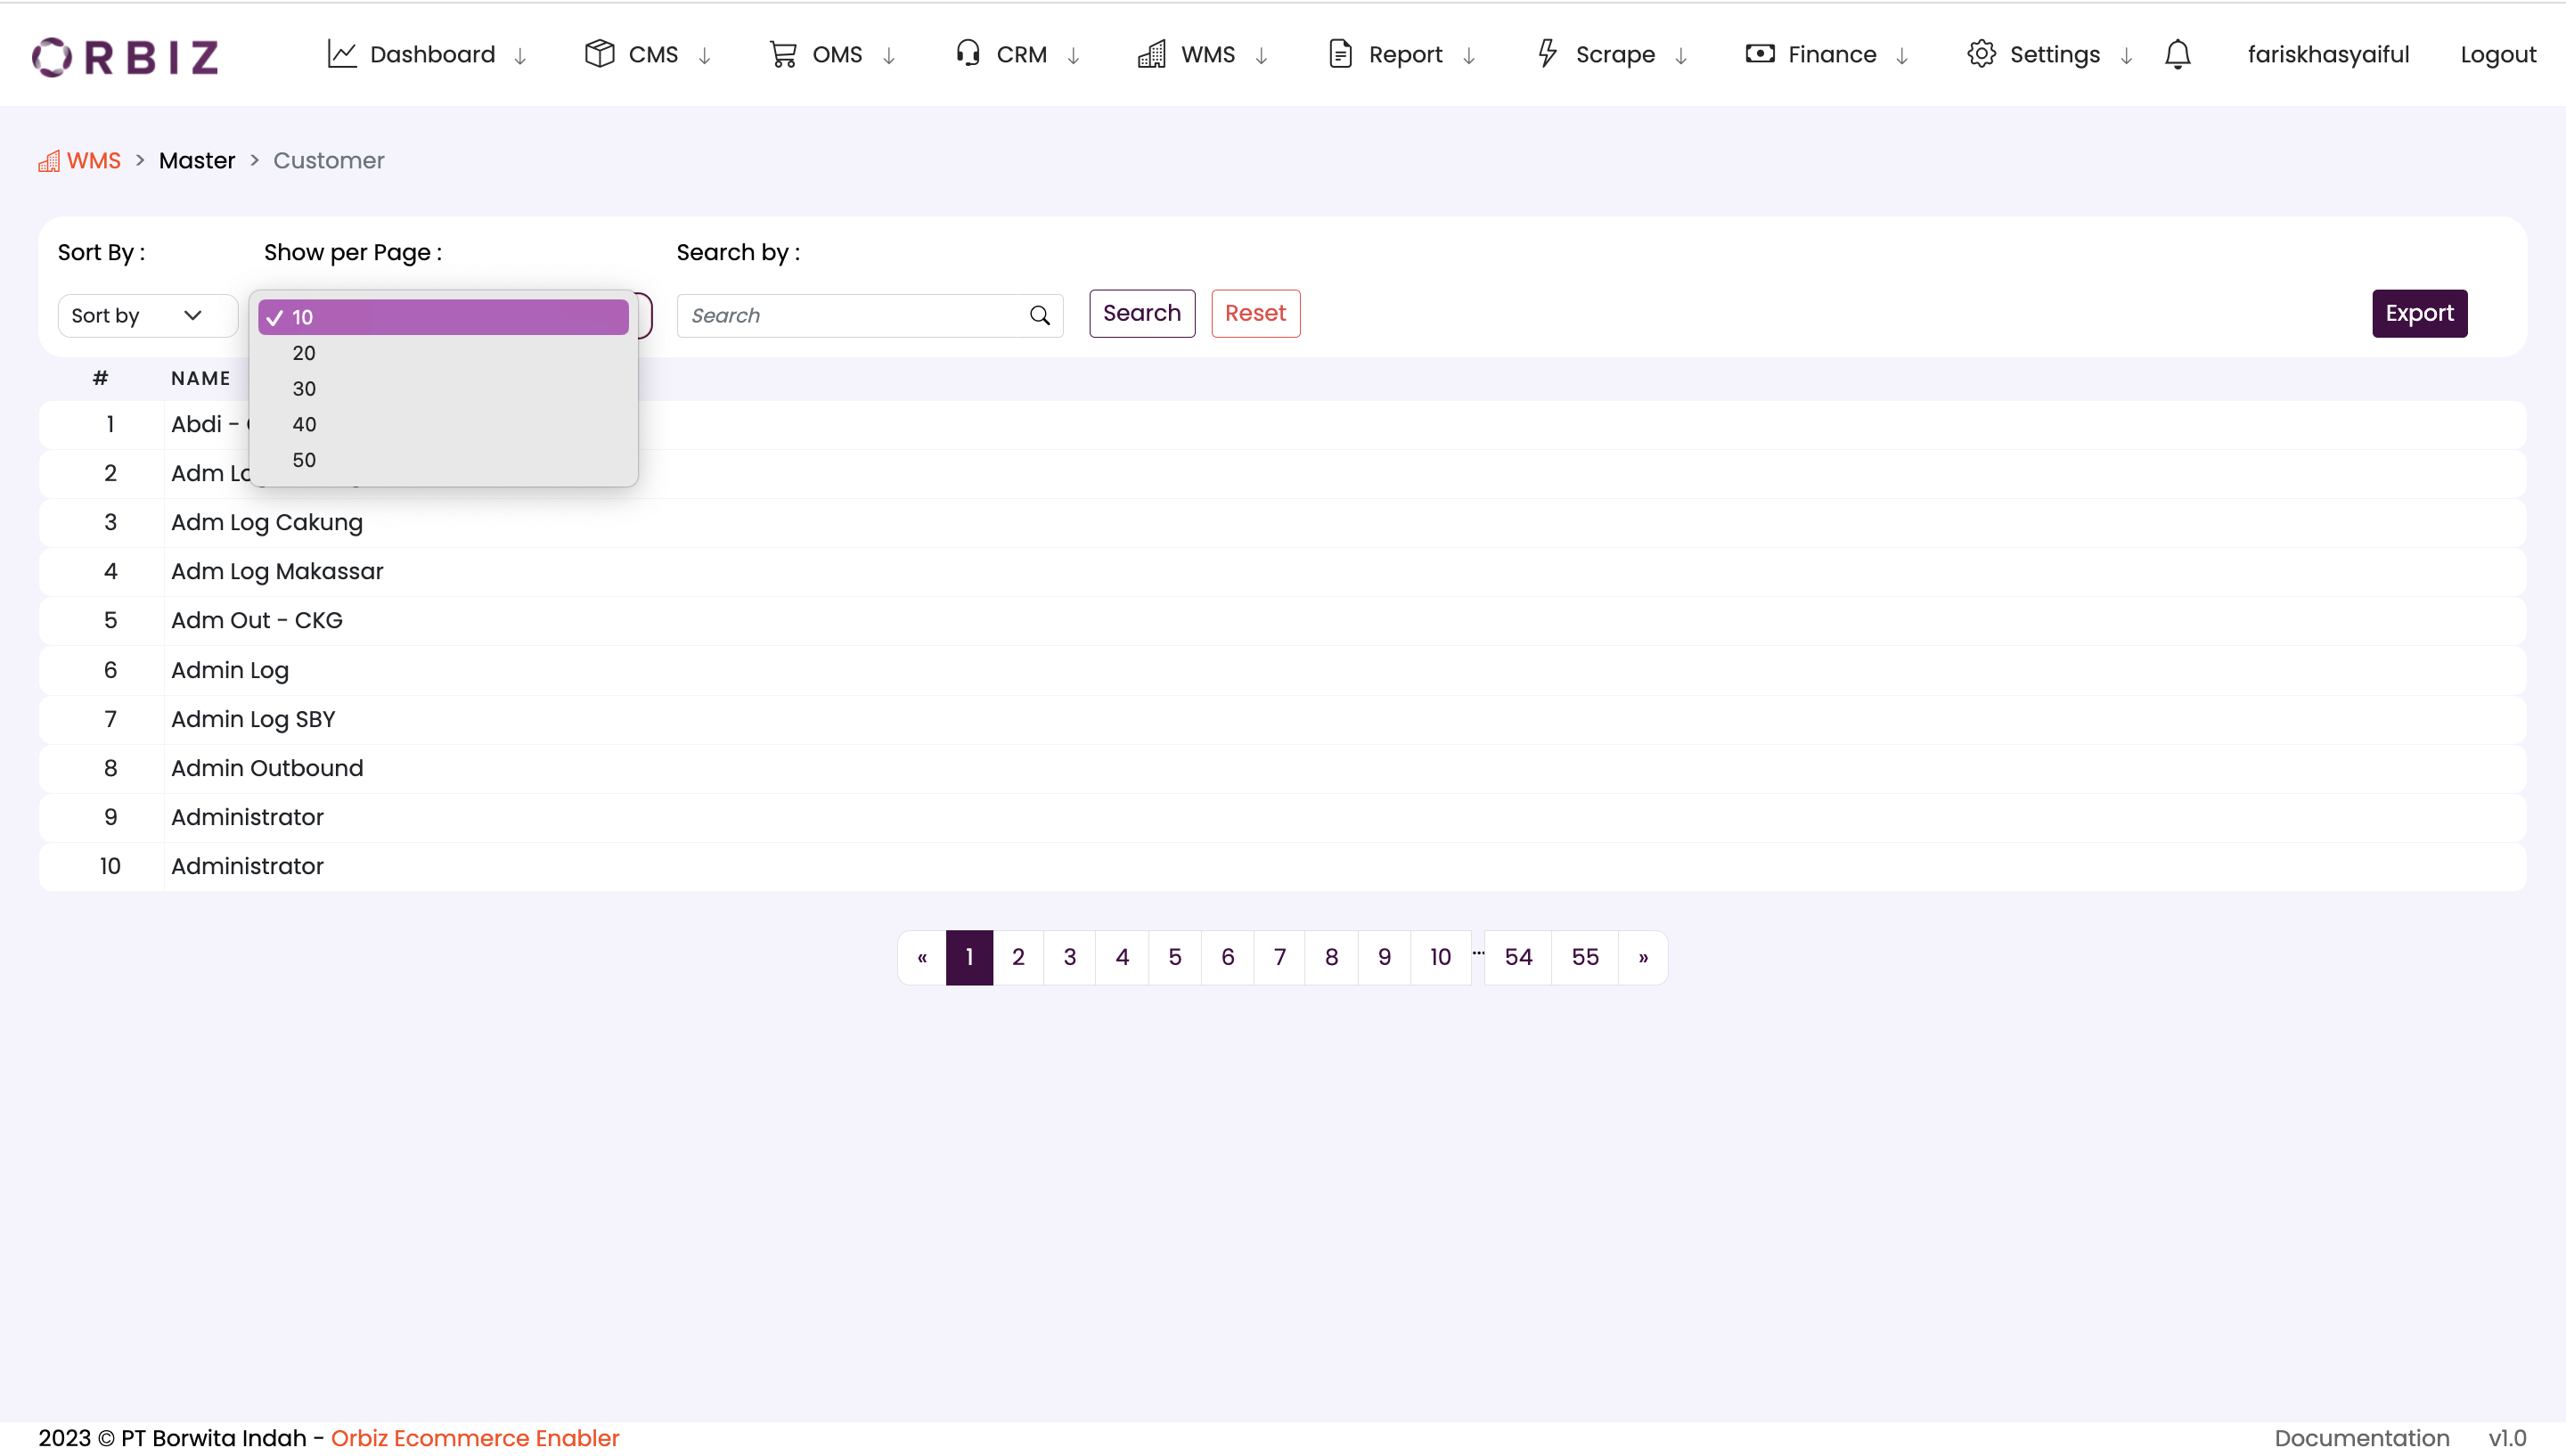Select the Adm Log Cakung row

click(x=1282, y=523)
